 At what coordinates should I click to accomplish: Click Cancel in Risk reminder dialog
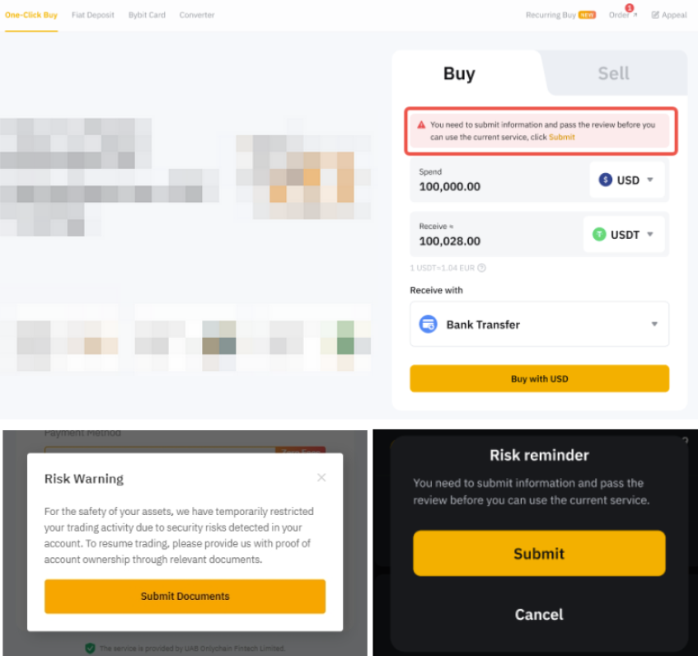[539, 614]
